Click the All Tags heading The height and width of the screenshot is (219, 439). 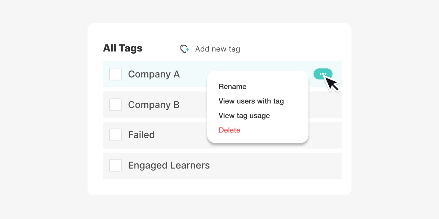(123, 48)
